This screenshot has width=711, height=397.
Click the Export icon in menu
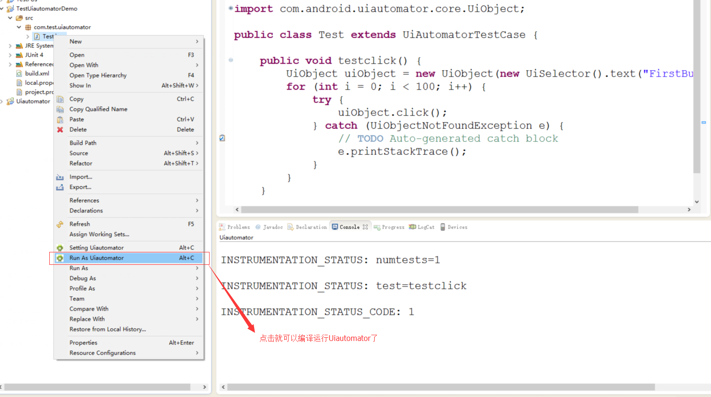tap(60, 187)
